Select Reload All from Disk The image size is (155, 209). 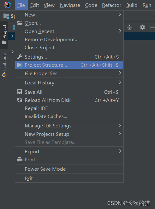pos(69,100)
